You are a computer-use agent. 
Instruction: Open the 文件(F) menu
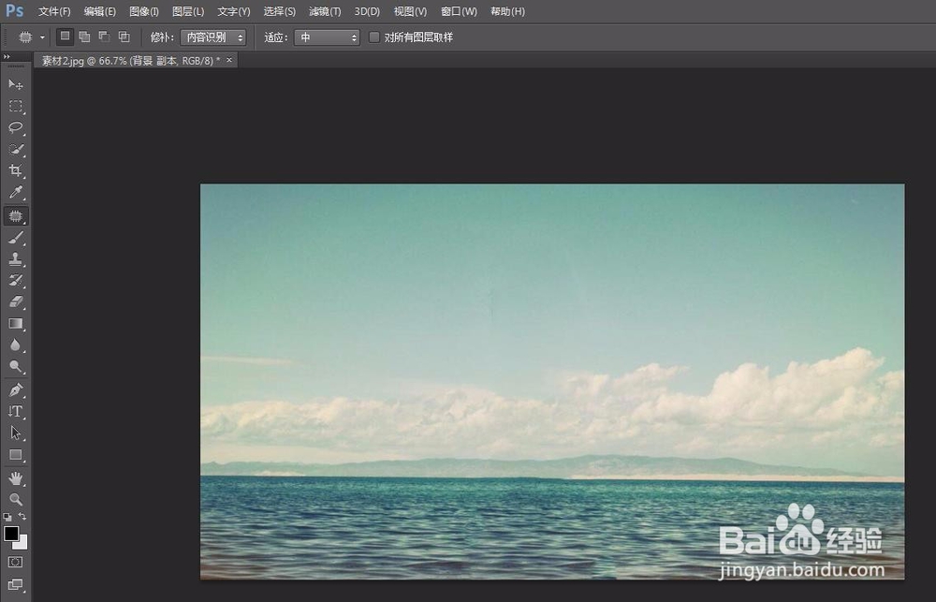pyautogui.click(x=54, y=11)
